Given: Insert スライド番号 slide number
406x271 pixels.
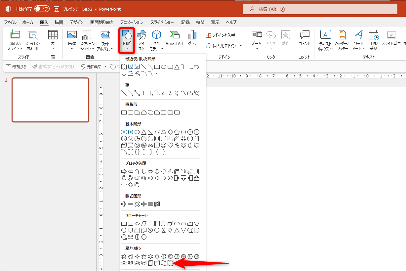Looking at the screenshot, I should (x=391, y=38).
